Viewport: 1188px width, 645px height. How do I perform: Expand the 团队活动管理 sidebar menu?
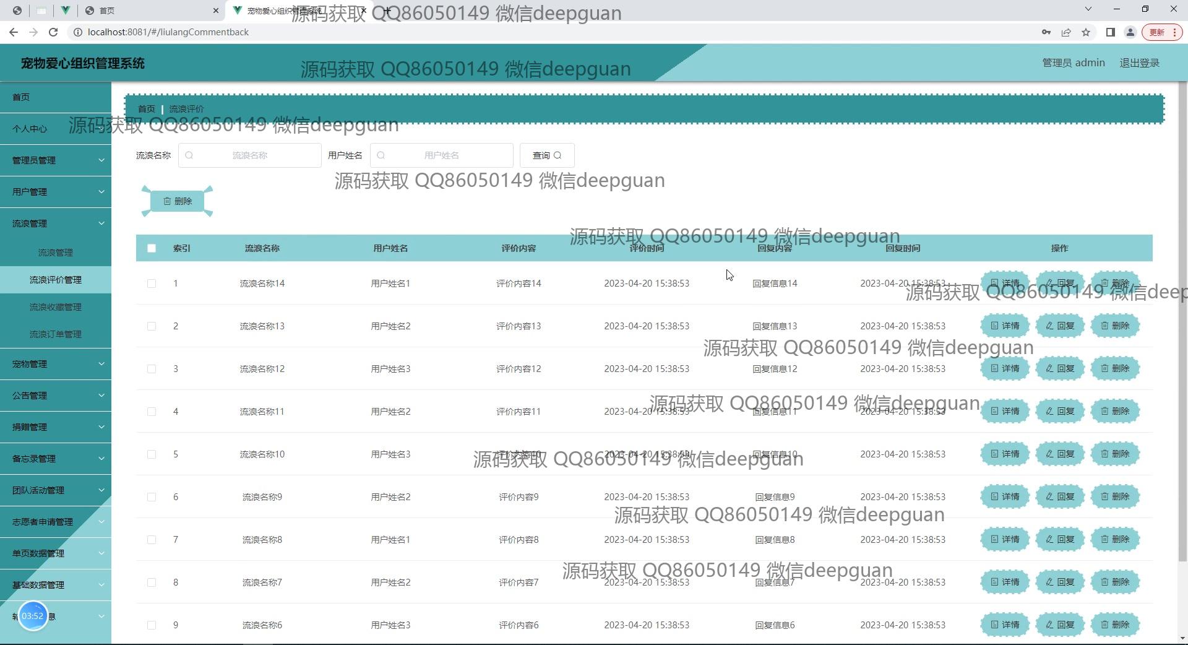click(x=56, y=490)
